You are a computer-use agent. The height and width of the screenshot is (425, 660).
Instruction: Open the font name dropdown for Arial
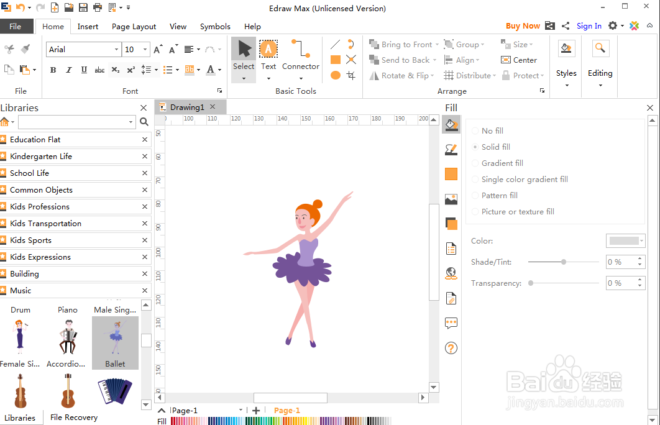116,50
